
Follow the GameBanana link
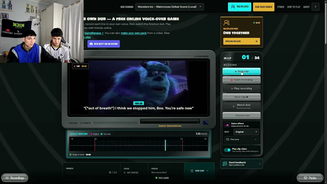coord(94,33)
